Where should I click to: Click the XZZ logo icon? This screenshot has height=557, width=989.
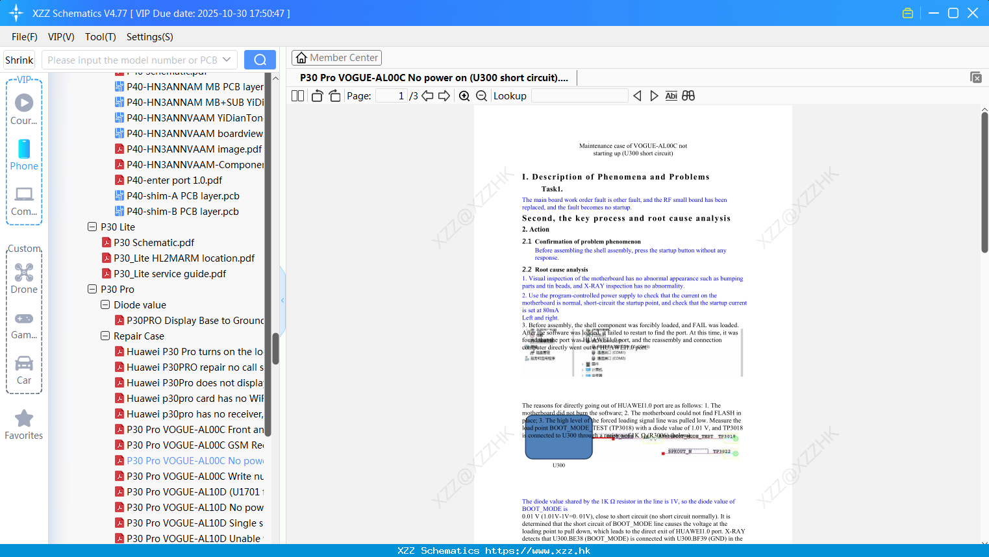pos(16,13)
